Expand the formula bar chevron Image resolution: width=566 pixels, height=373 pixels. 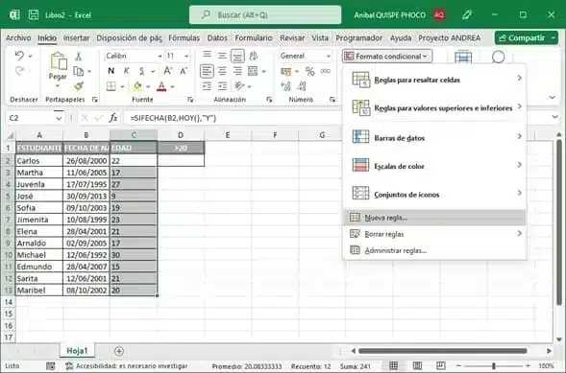554,117
